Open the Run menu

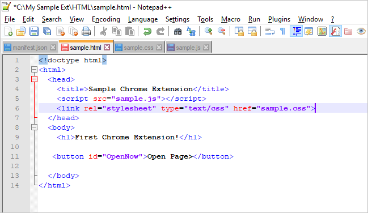pyautogui.click(x=254, y=19)
